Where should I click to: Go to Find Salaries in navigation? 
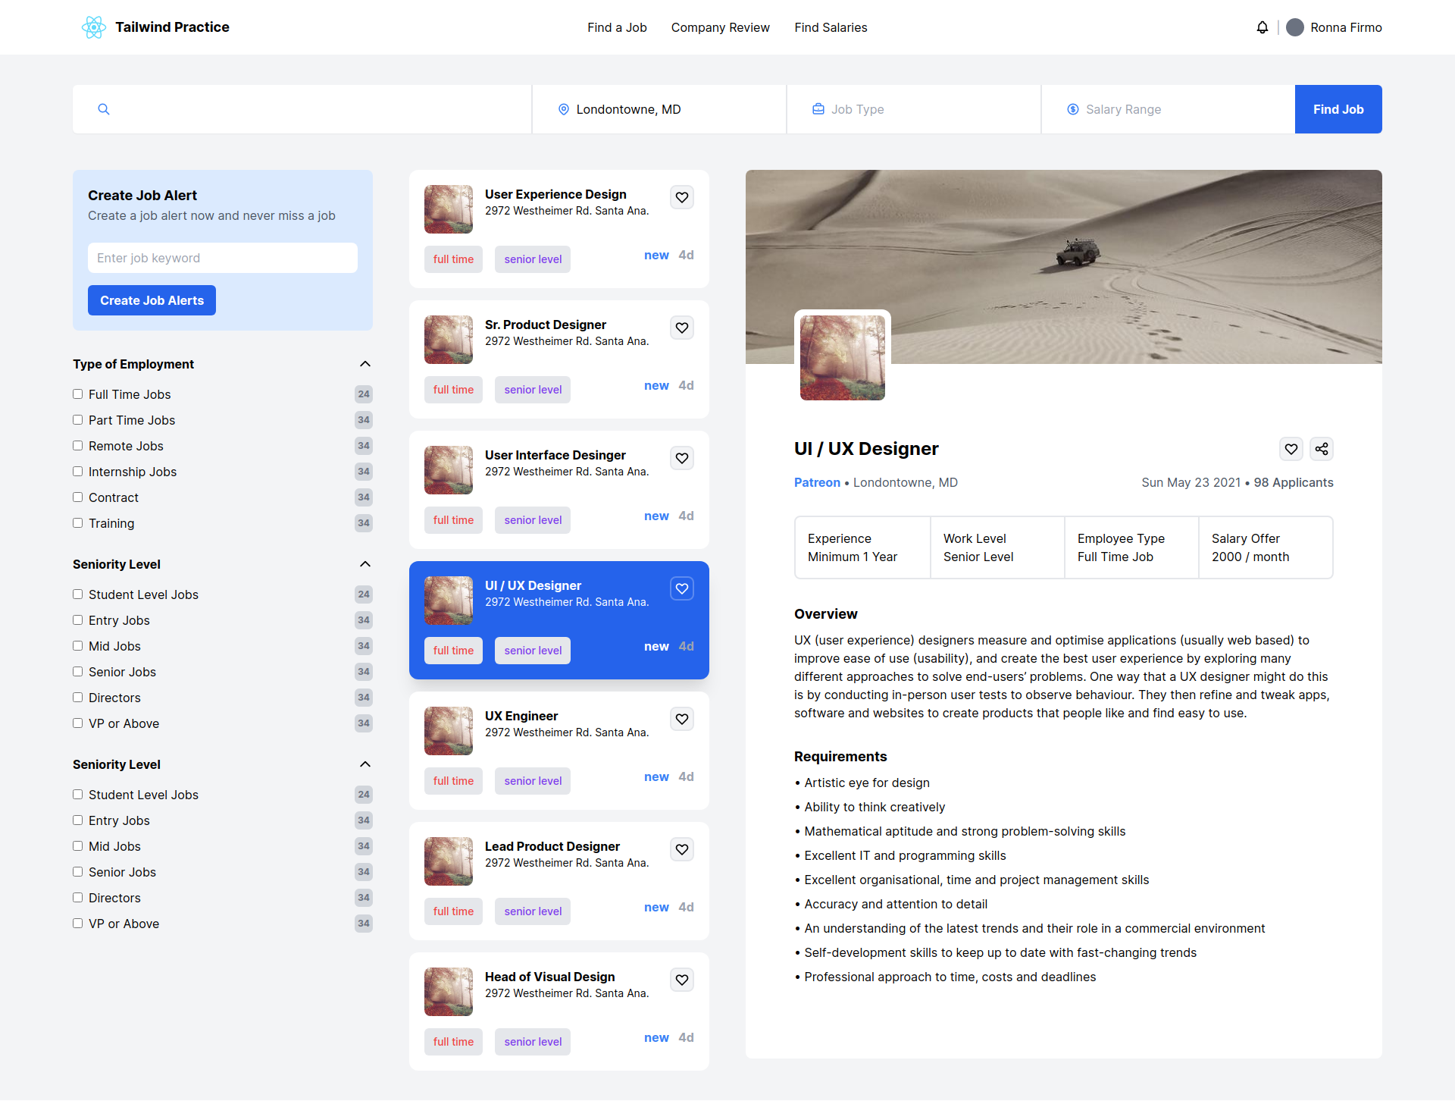tap(831, 27)
